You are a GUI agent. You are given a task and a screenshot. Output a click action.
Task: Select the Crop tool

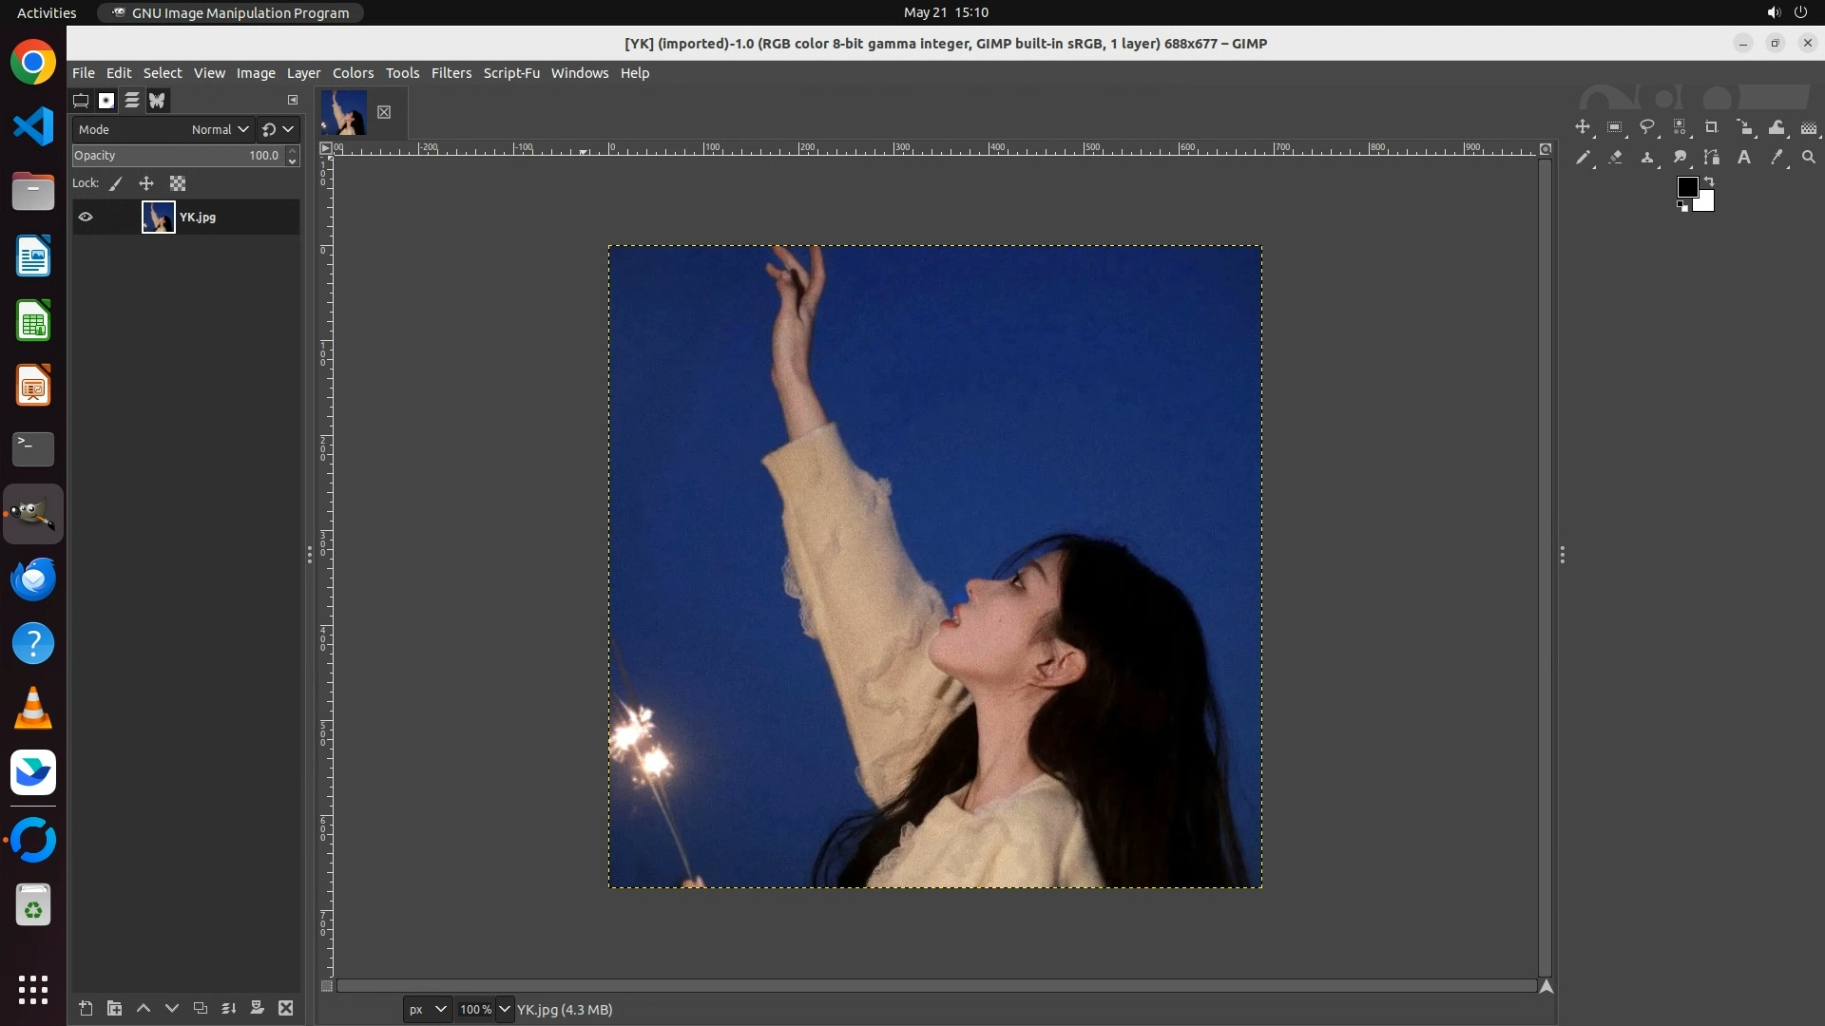pyautogui.click(x=1712, y=127)
